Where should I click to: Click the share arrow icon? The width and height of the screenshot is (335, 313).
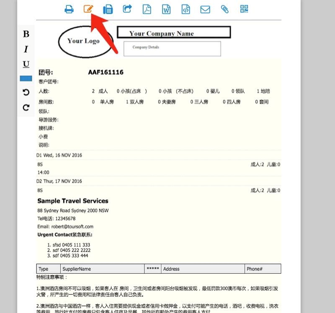(x=127, y=9)
